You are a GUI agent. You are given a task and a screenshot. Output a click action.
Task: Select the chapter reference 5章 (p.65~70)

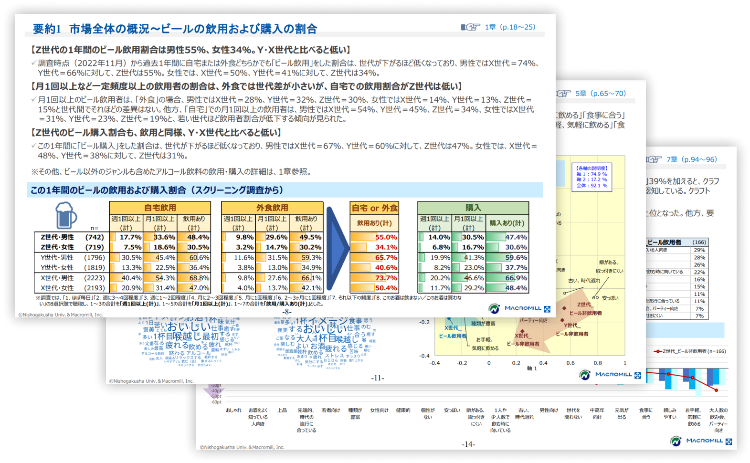pyautogui.click(x=600, y=94)
